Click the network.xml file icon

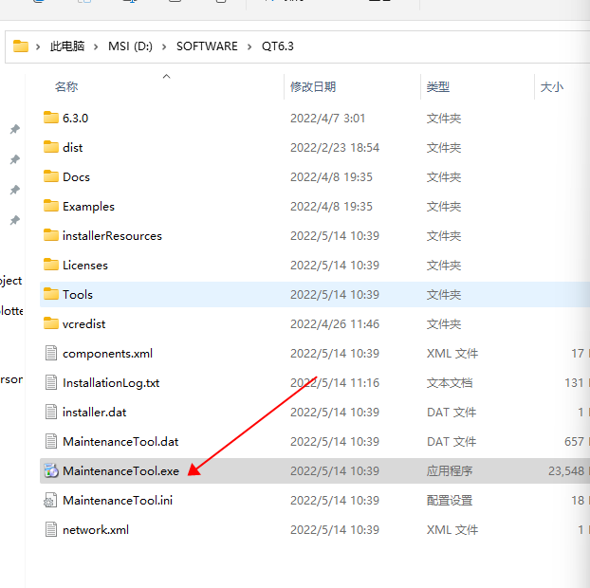(x=51, y=530)
